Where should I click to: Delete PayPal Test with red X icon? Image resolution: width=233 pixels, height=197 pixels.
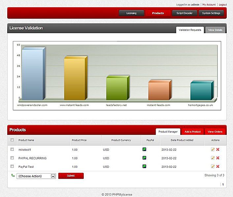[218, 166]
